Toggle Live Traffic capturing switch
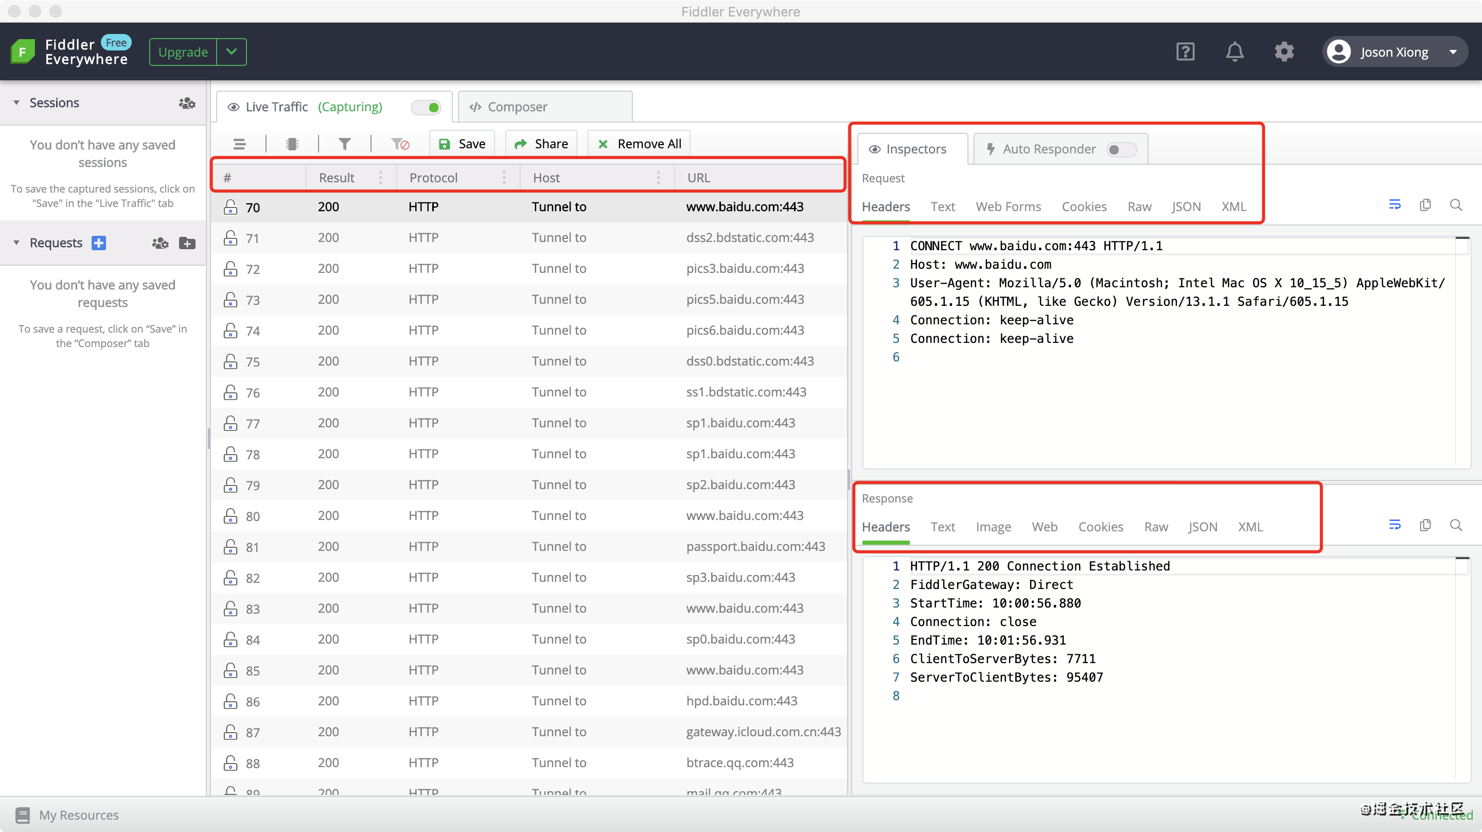The height and width of the screenshot is (832, 1482). click(x=426, y=107)
